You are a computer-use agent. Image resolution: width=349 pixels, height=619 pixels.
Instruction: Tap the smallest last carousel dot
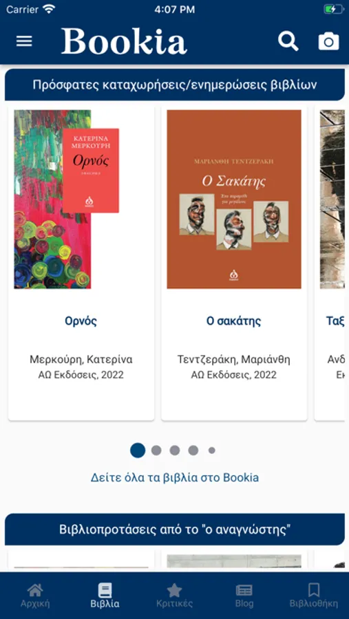(x=212, y=450)
